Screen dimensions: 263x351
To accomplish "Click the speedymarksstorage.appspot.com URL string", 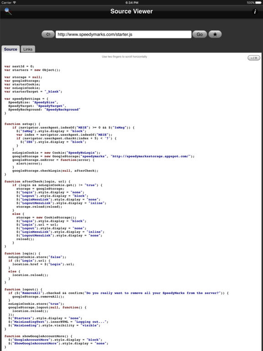I will click(x=152, y=156).
